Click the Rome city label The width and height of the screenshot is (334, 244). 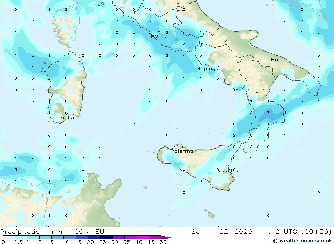click(x=159, y=36)
